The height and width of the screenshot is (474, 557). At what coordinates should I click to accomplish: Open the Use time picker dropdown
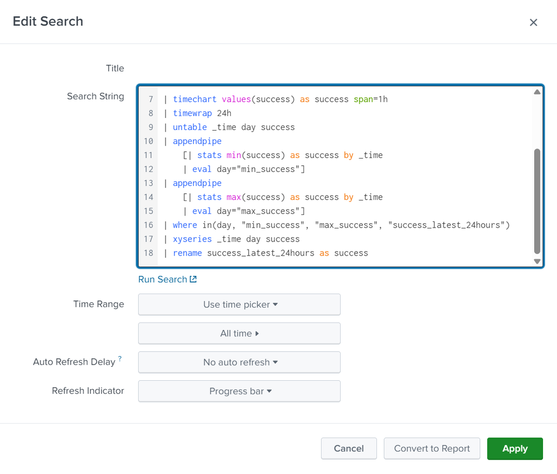[x=239, y=304]
